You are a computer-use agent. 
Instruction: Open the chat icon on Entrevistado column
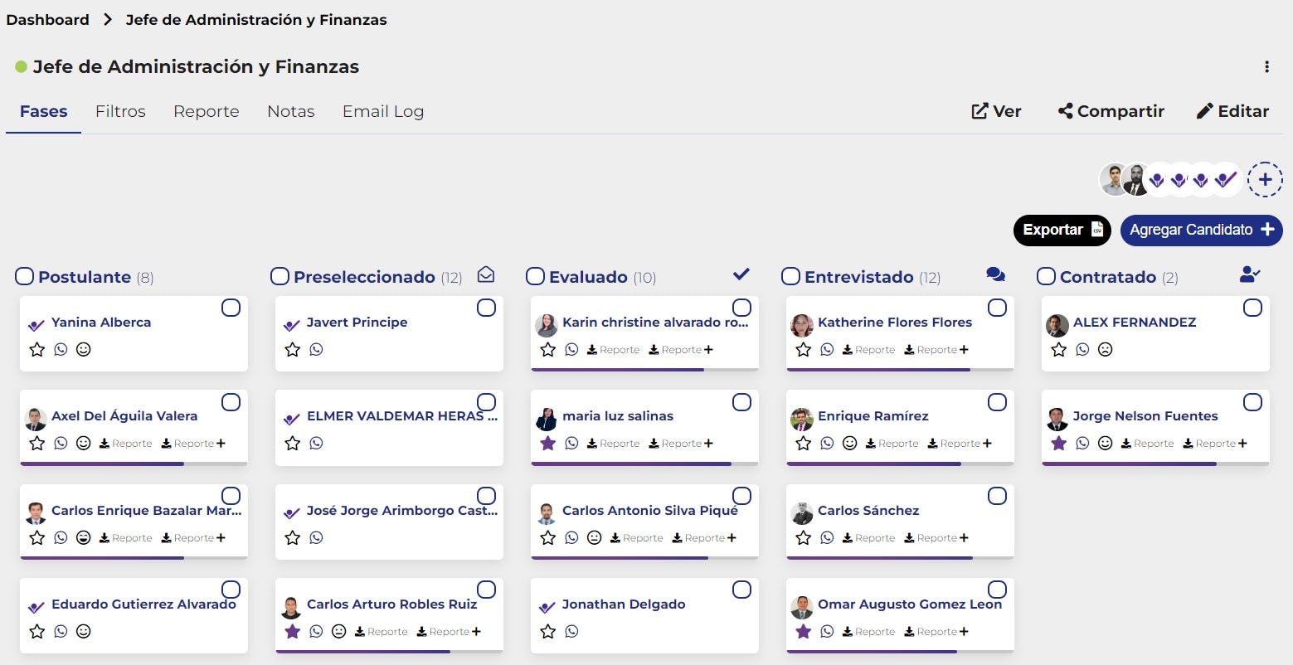996,274
